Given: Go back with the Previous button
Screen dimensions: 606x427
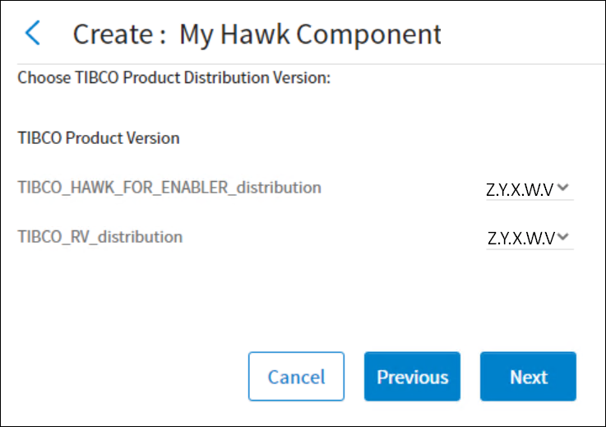Looking at the screenshot, I should tap(412, 377).
